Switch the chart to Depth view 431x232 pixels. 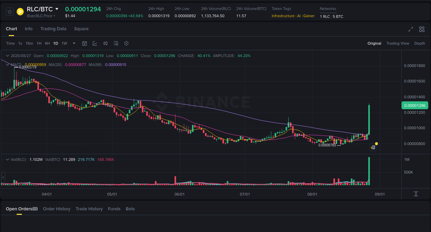tap(420, 43)
